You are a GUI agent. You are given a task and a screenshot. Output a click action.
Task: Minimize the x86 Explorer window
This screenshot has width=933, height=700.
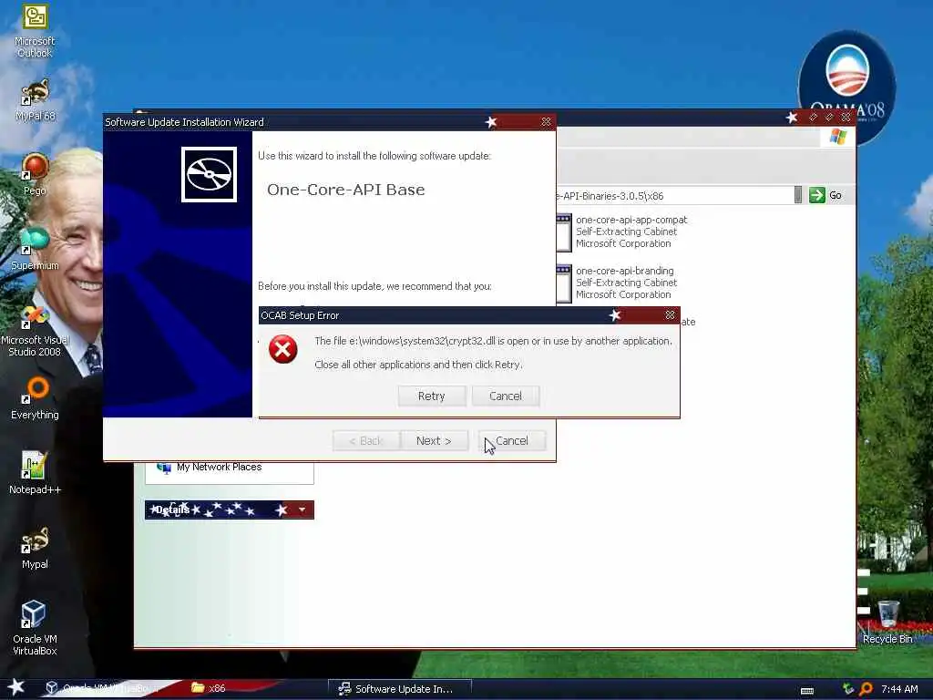pos(813,118)
